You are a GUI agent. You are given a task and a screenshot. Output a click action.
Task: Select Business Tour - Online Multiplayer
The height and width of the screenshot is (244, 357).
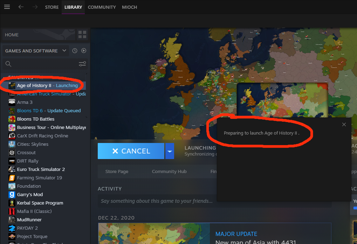tap(52, 128)
